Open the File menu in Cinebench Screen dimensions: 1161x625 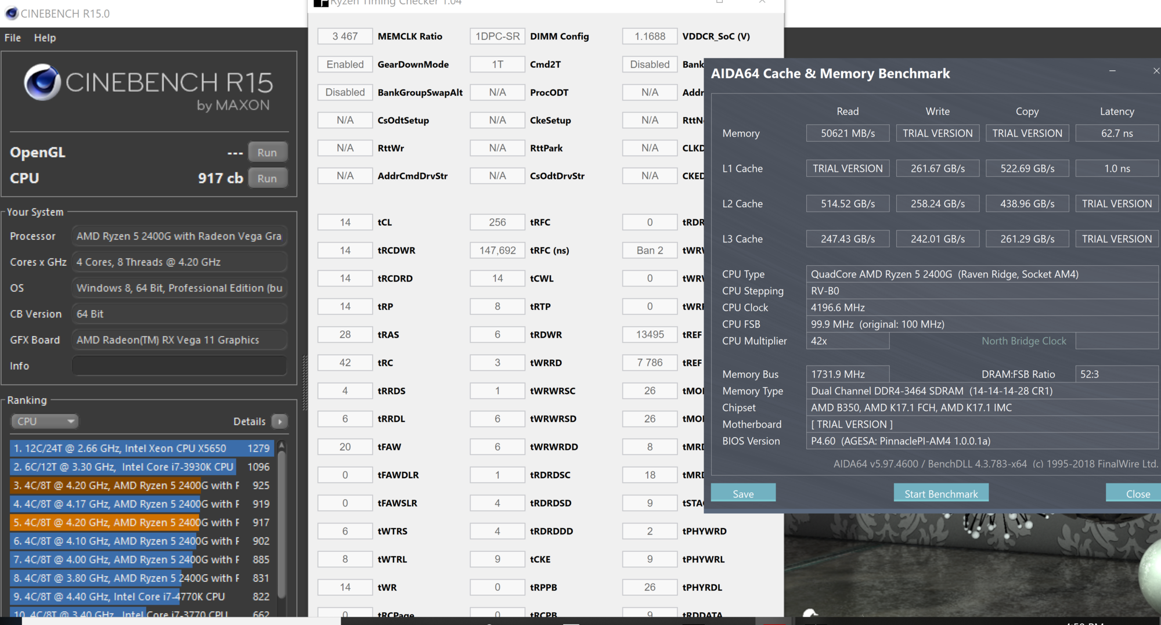coord(13,38)
